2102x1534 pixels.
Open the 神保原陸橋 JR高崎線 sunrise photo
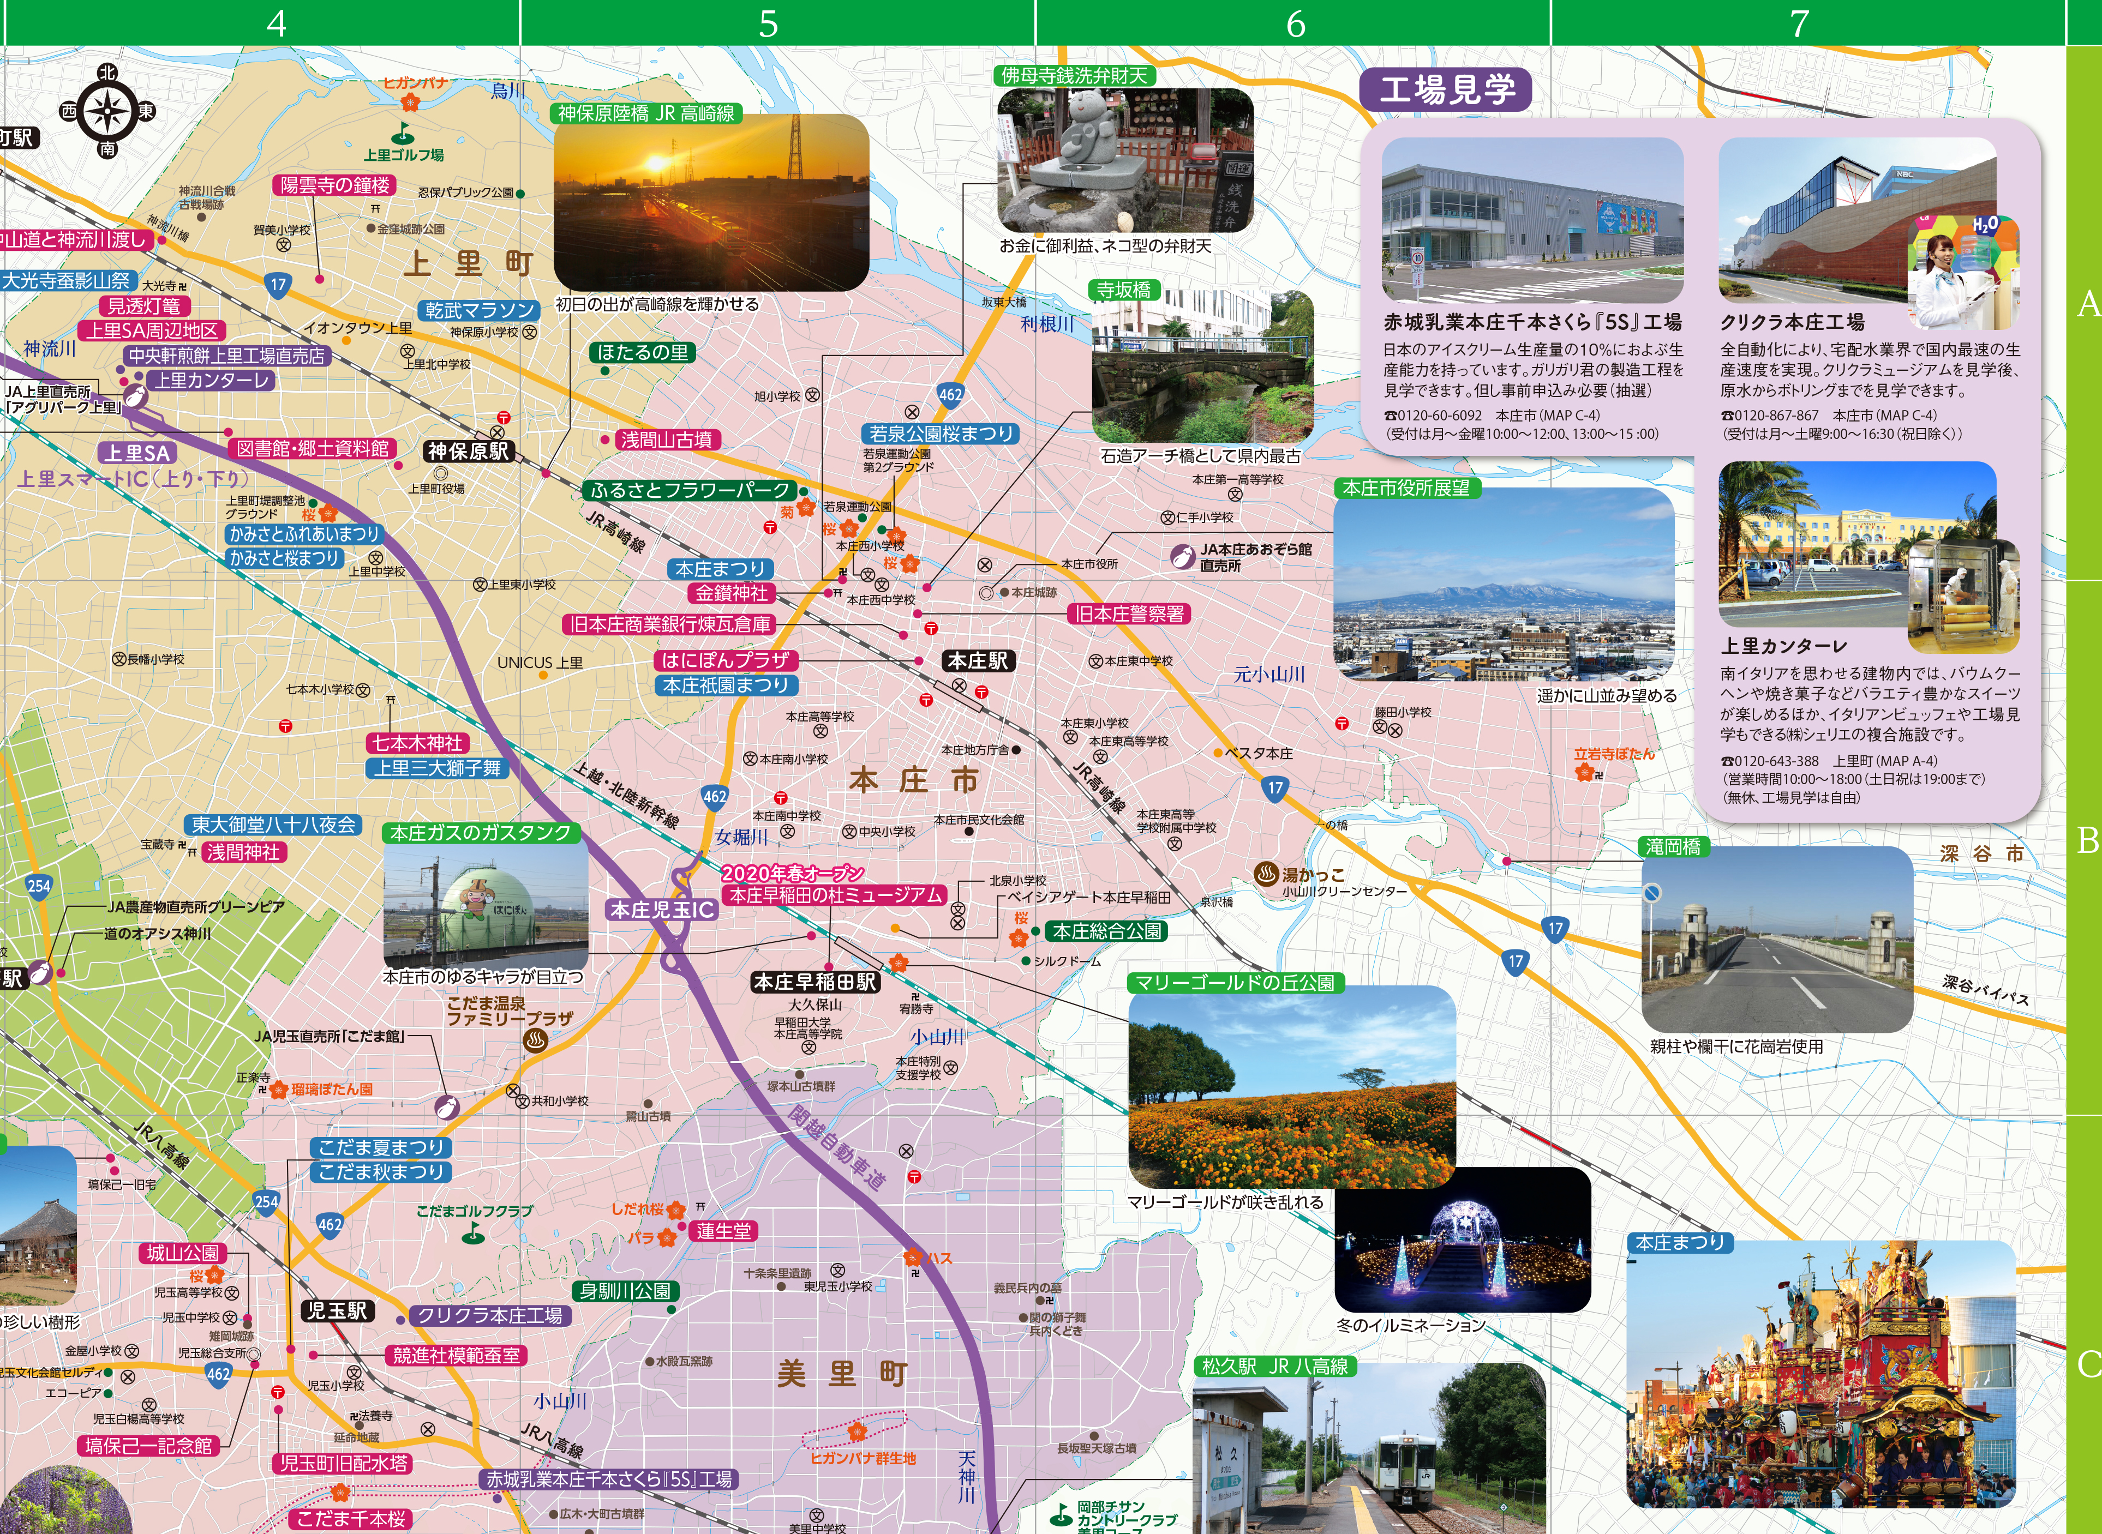[x=711, y=202]
